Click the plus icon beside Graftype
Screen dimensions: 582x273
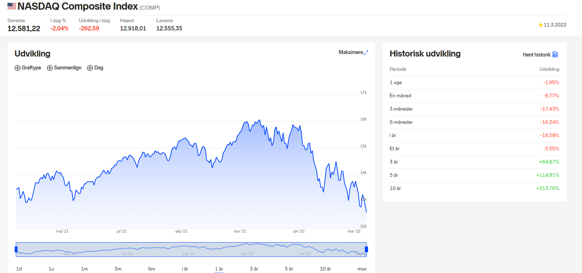[x=18, y=68]
